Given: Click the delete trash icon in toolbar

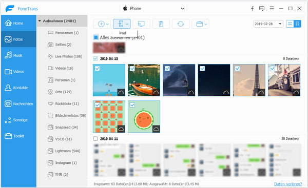Looking at the screenshot, I should (x=161, y=24).
